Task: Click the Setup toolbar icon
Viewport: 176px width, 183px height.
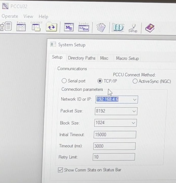Action: (133, 28)
